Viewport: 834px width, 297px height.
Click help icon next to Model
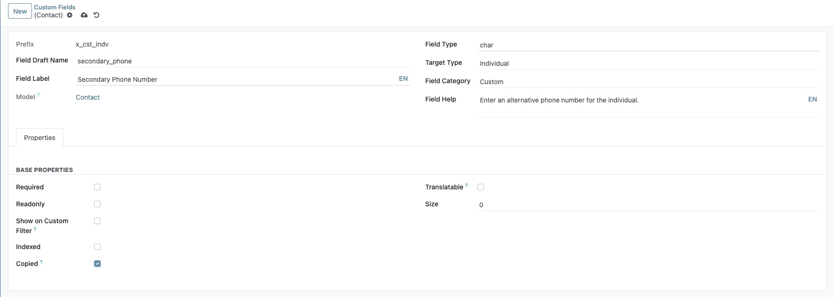tap(39, 95)
